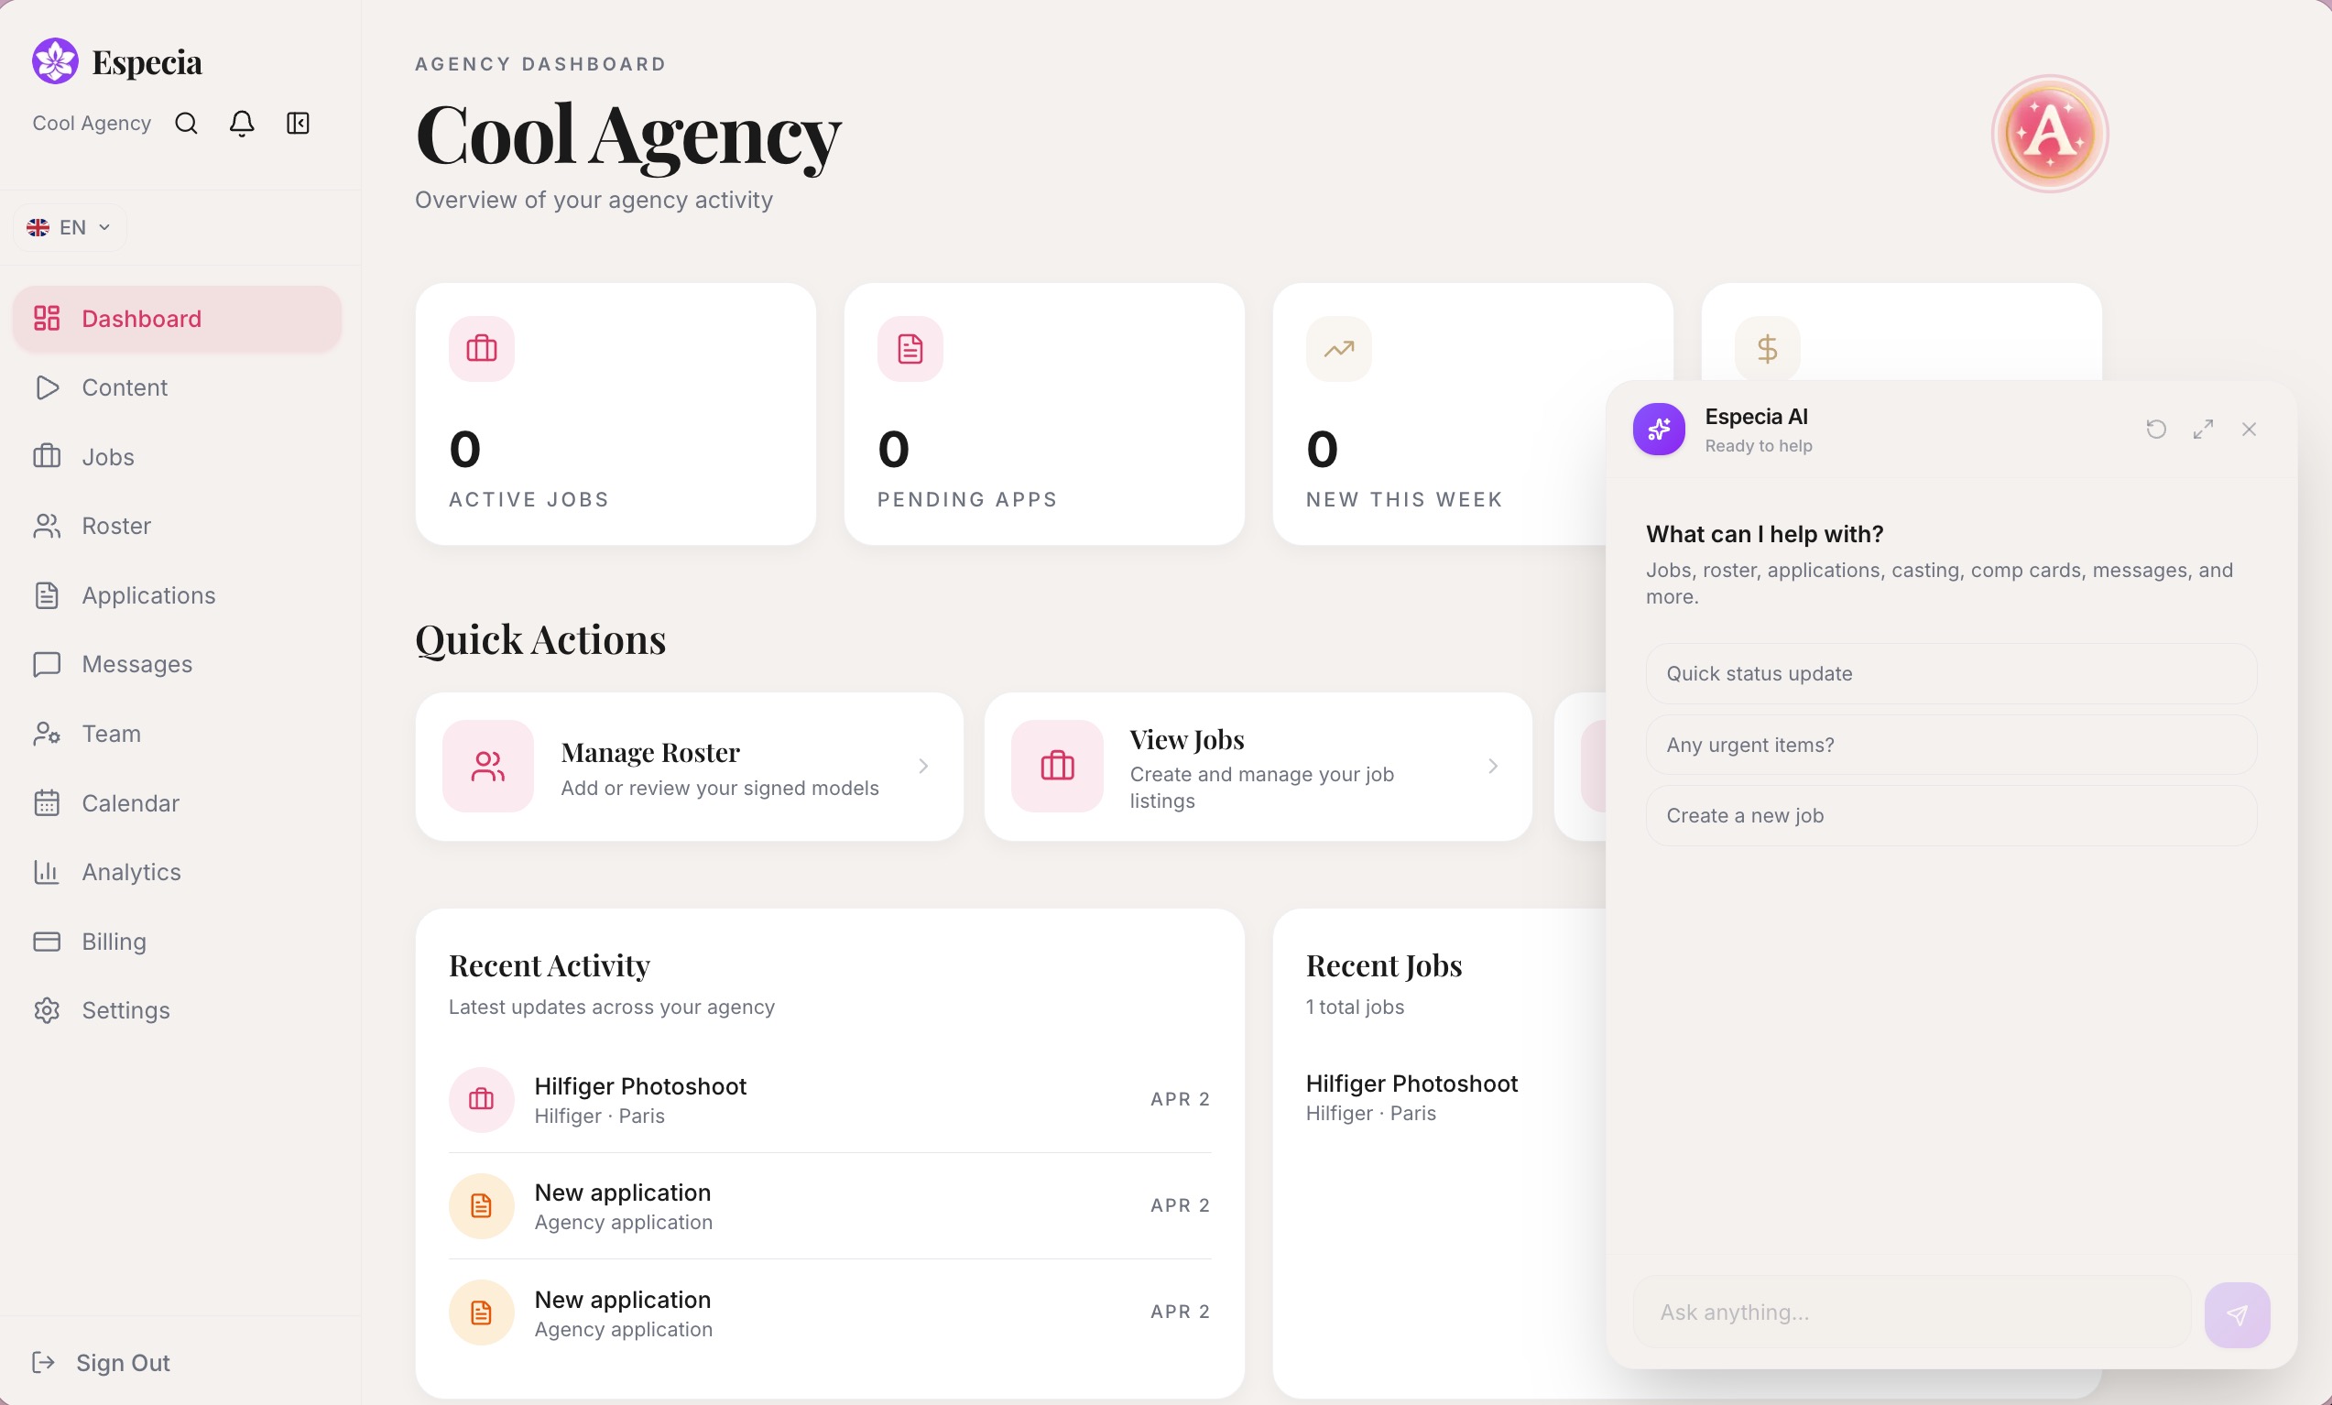
Task: Open Hilfiger Photoshoot in Recent Activity
Action: click(x=830, y=1099)
